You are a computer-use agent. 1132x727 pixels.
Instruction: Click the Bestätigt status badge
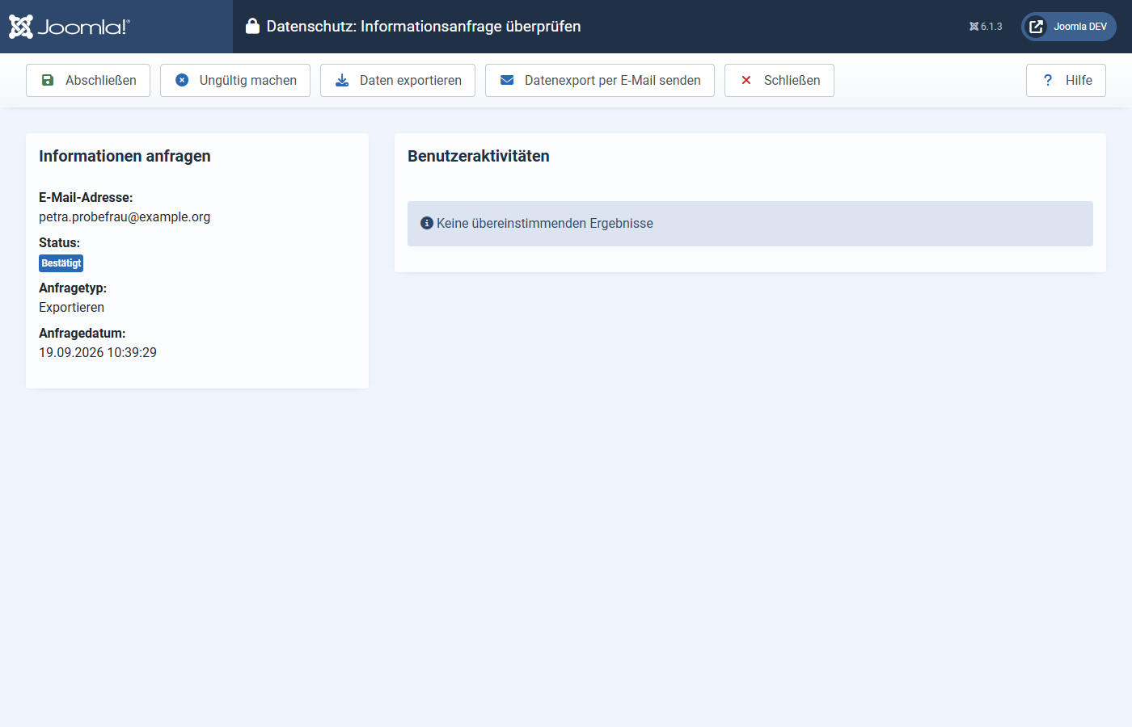(x=61, y=263)
